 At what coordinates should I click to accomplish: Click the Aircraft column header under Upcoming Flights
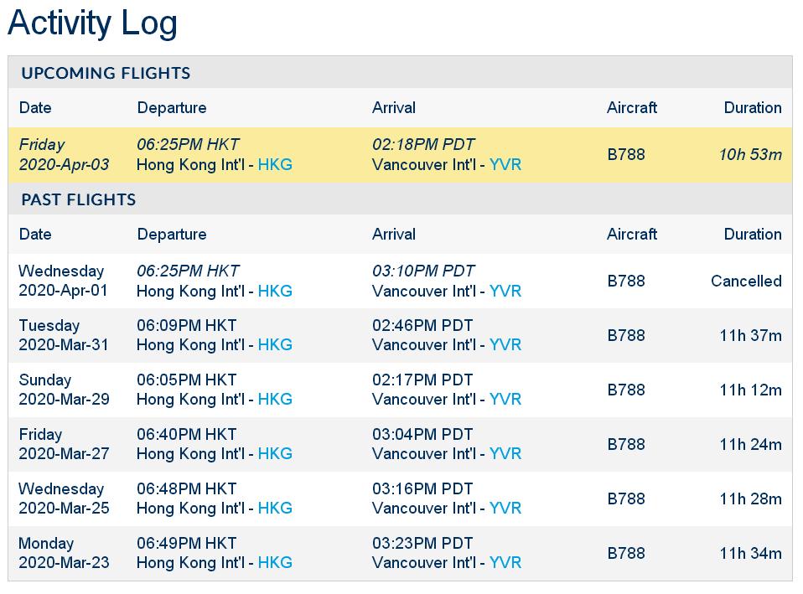[631, 108]
